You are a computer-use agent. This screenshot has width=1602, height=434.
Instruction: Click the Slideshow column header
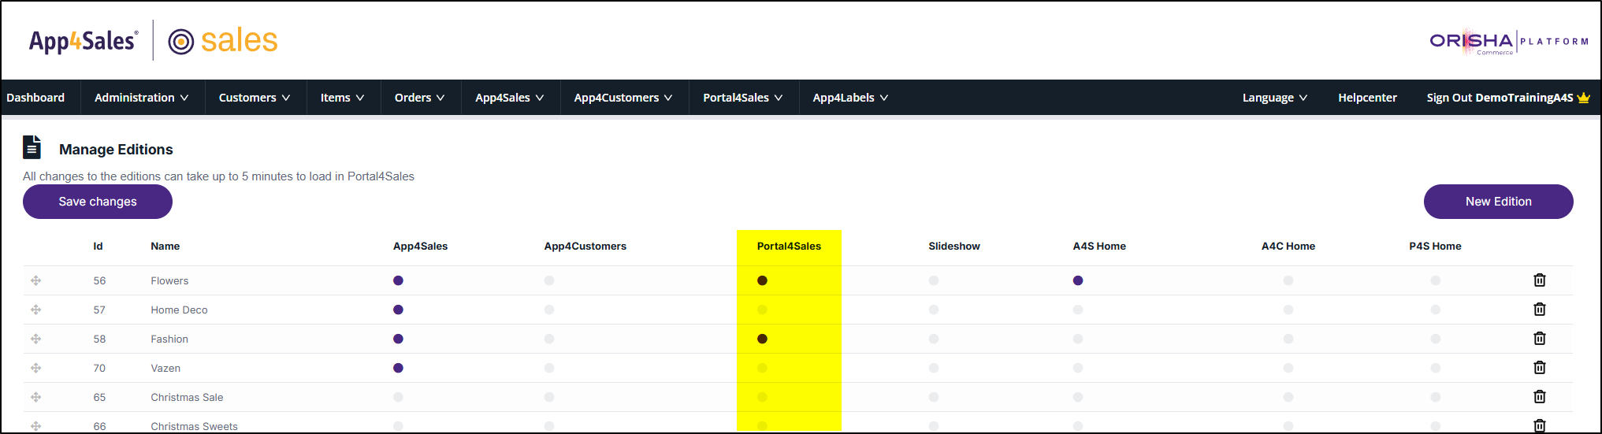point(954,247)
